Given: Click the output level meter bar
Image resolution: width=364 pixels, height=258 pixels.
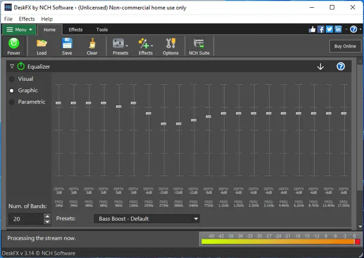Looking at the screenshot, I should [x=281, y=242].
